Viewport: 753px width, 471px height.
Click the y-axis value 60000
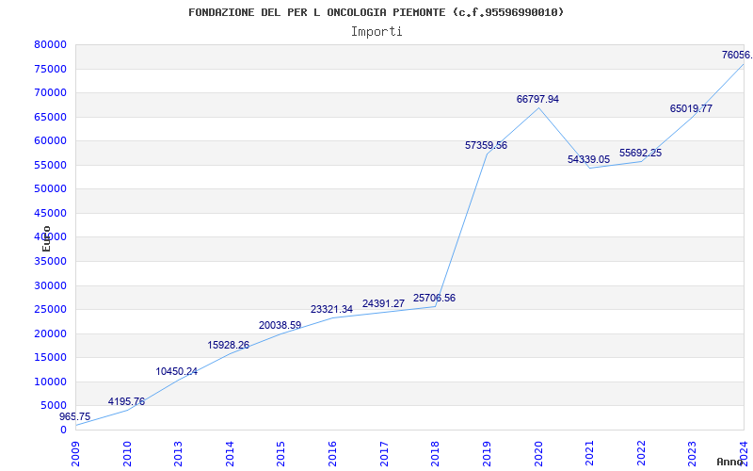pyautogui.click(x=50, y=140)
